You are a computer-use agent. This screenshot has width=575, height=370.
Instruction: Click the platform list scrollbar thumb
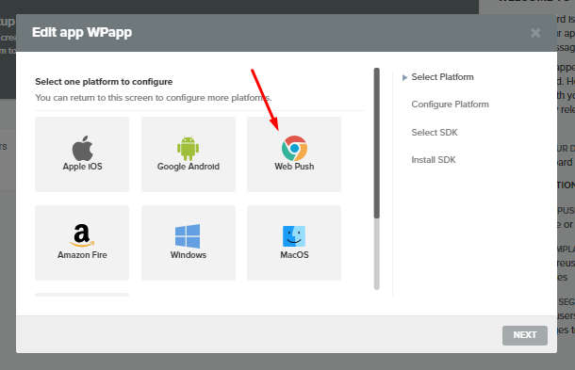point(377,143)
